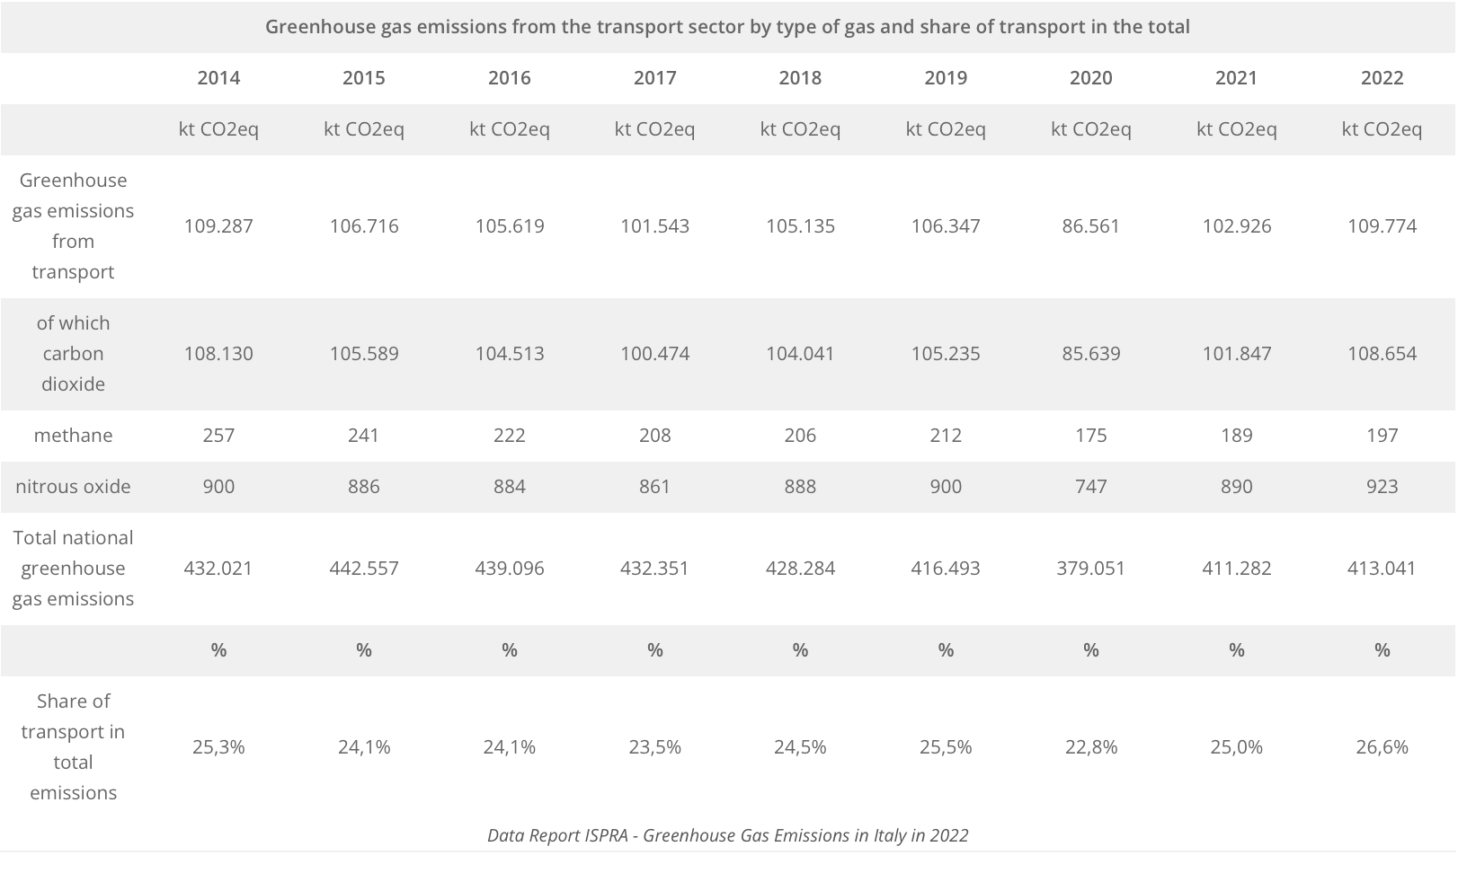Click the percent unit cell under 2019
The height and width of the screenshot is (873, 1458).
click(x=946, y=650)
